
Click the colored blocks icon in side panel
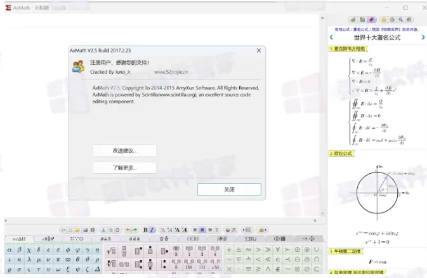(362, 20)
